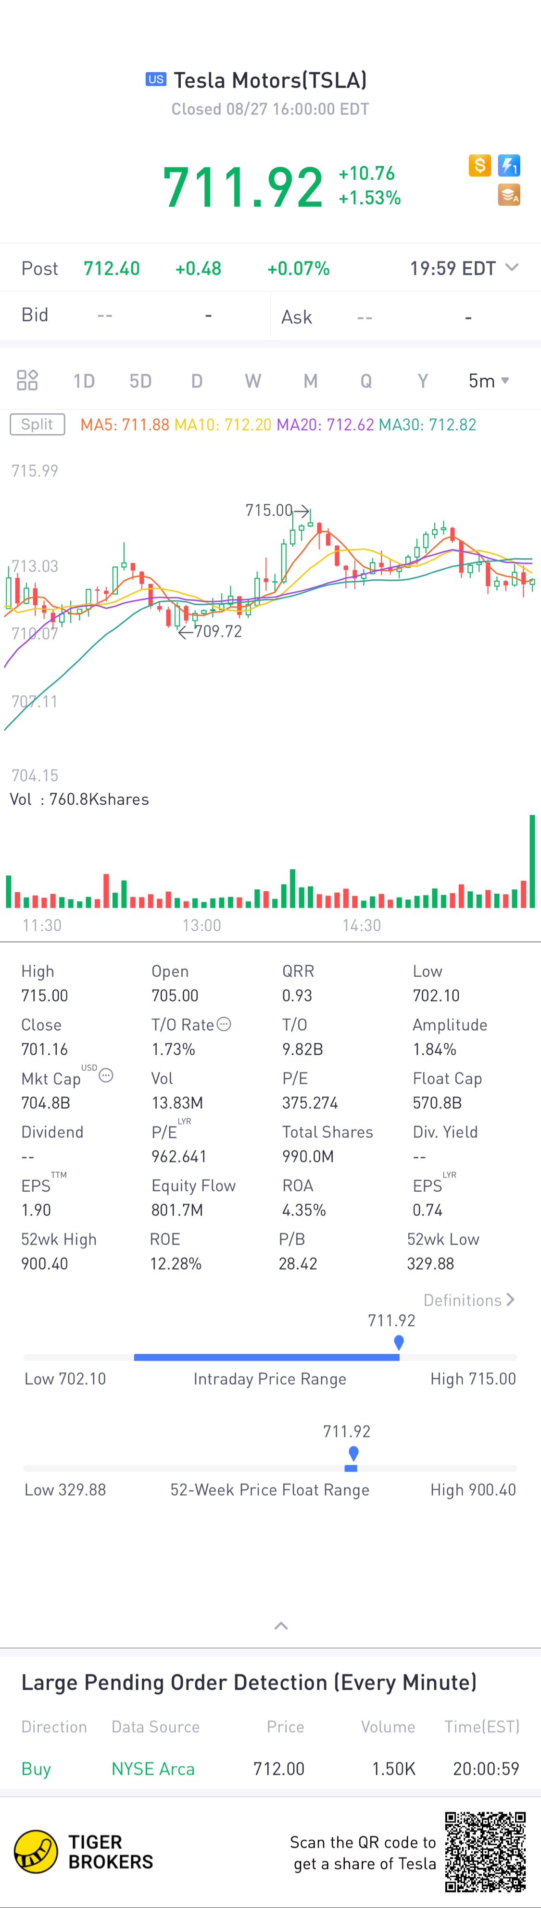Collapse the details with up chevron

pos(281,1626)
